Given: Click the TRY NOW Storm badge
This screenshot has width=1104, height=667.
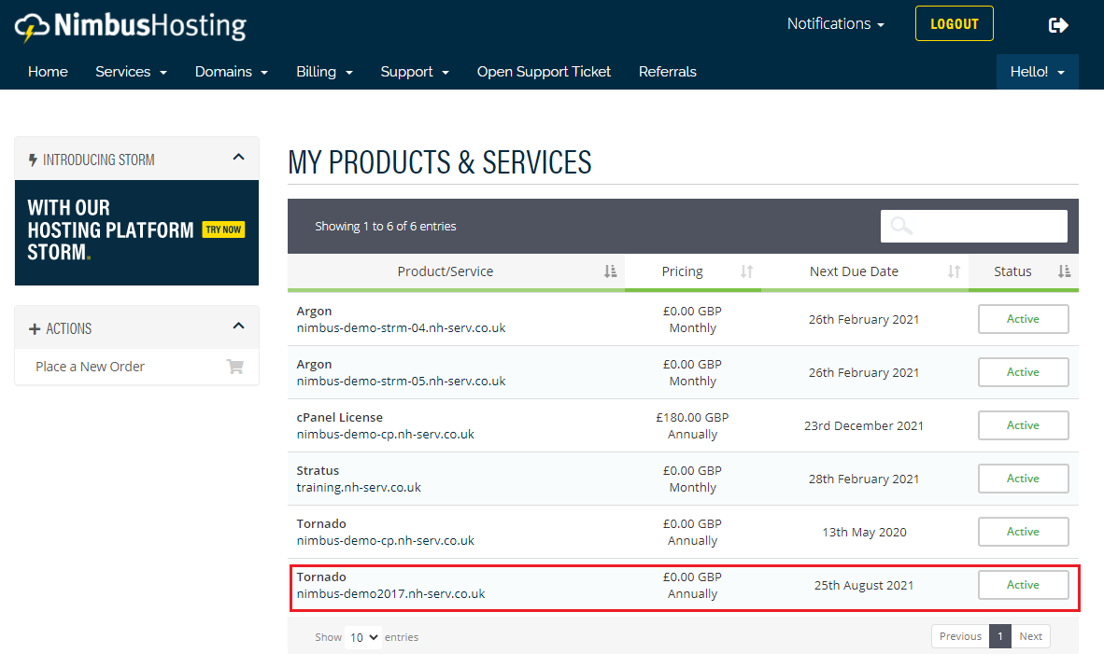Looking at the screenshot, I should pyautogui.click(x=223, y=230).
